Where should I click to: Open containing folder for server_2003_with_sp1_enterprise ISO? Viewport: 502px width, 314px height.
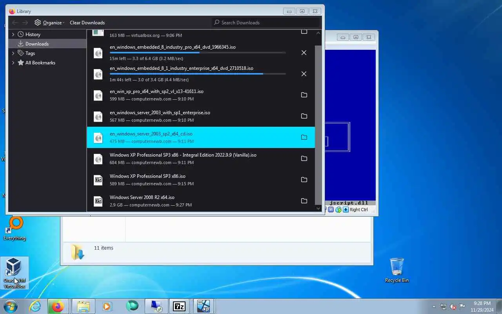point(304,116)
